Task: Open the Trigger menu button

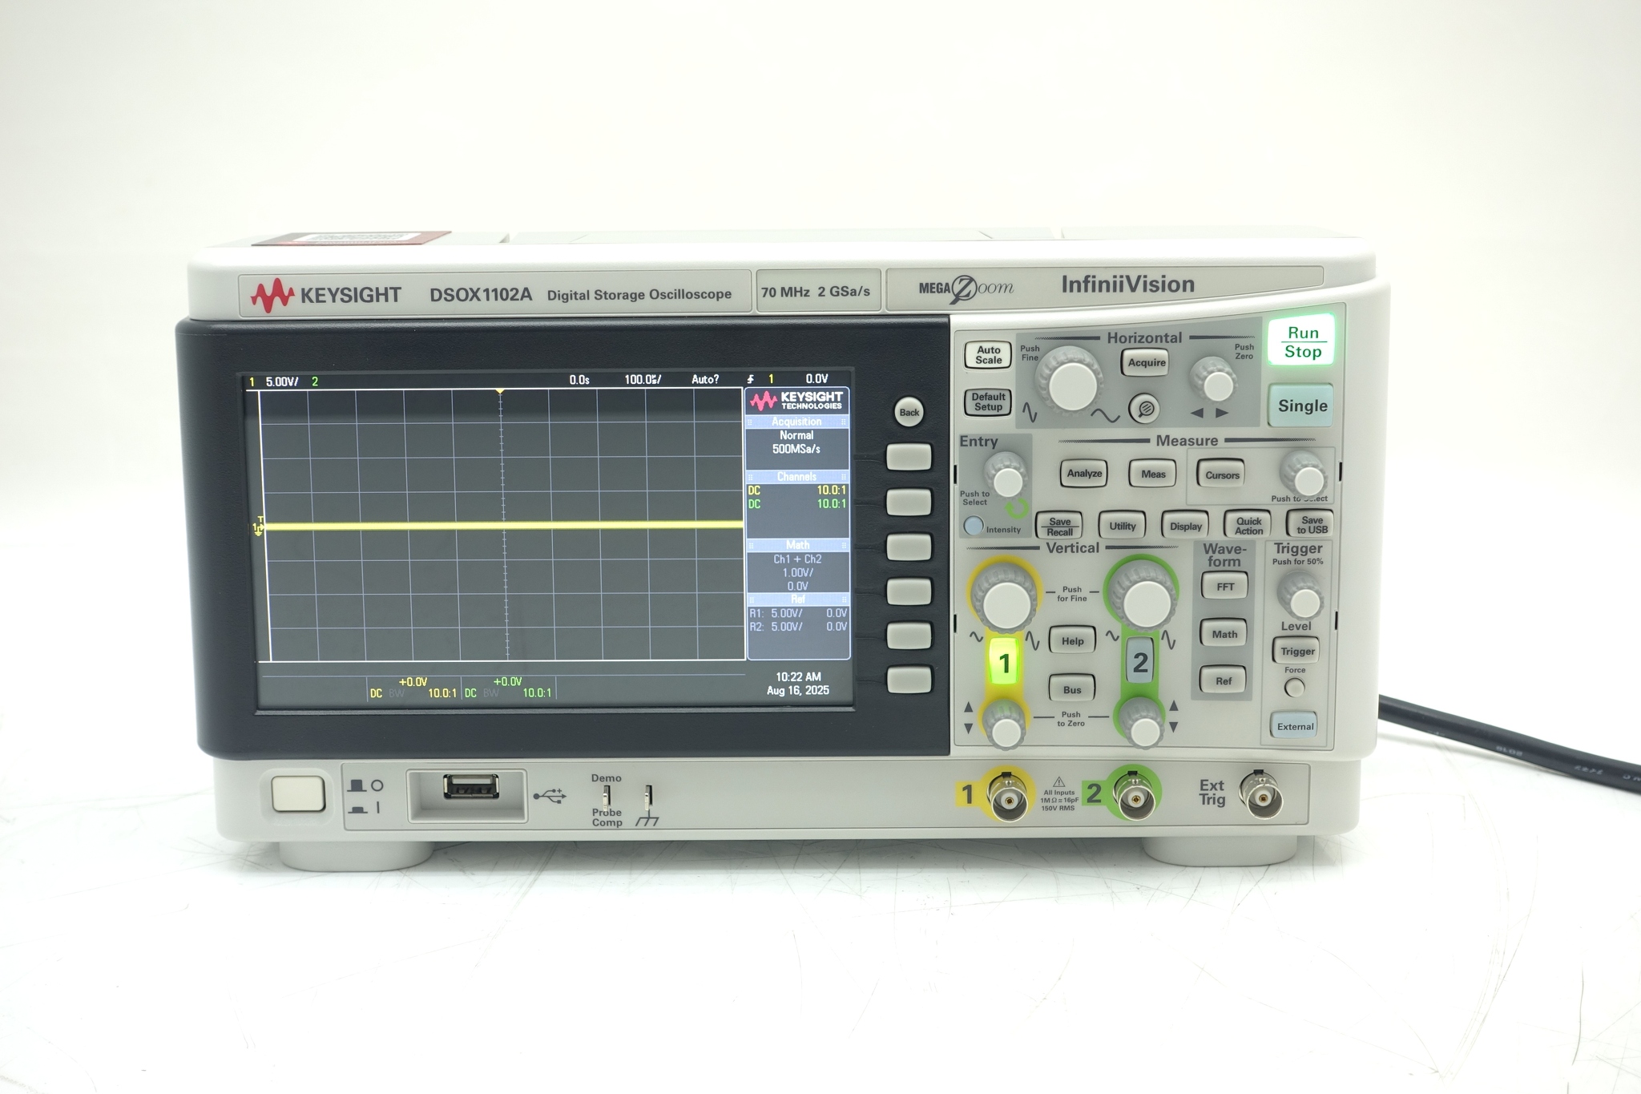Action: 1296,651
